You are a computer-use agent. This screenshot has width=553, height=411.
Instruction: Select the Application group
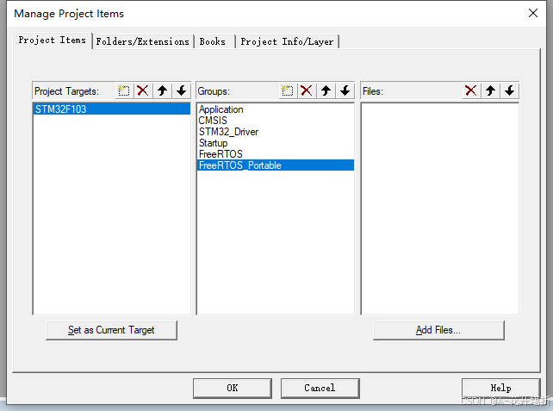[x=276, y=109]
